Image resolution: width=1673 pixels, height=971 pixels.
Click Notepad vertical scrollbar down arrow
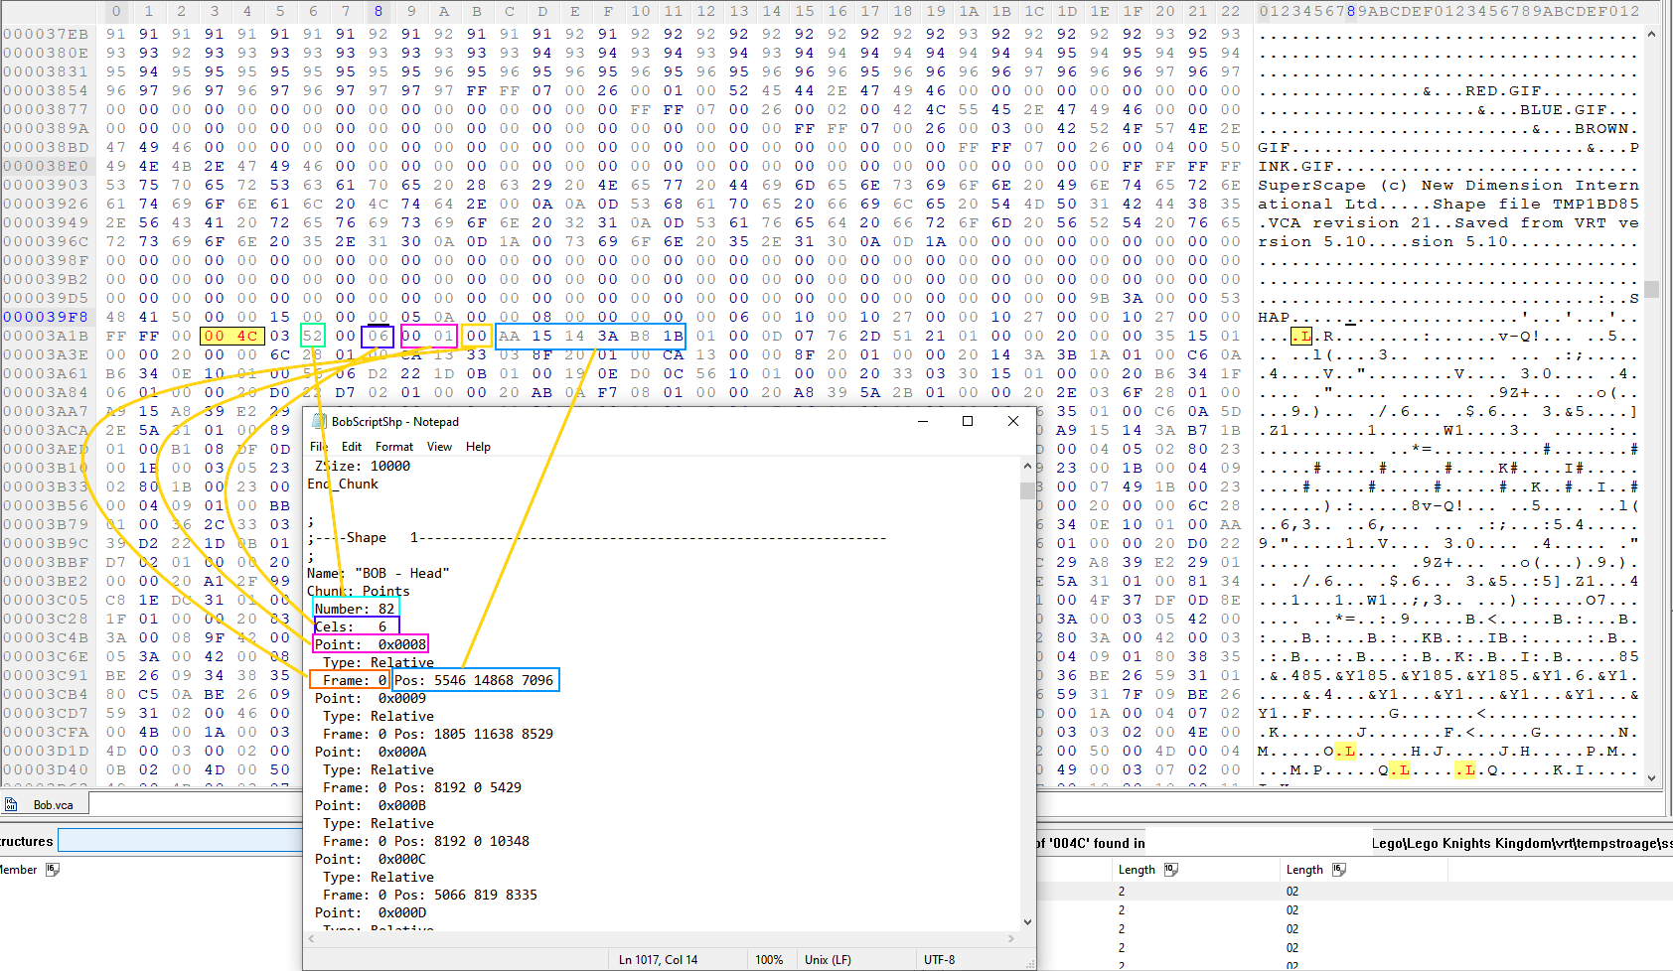tap(1027, 921)
